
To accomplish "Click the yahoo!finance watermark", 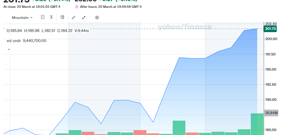I will 185,27.
